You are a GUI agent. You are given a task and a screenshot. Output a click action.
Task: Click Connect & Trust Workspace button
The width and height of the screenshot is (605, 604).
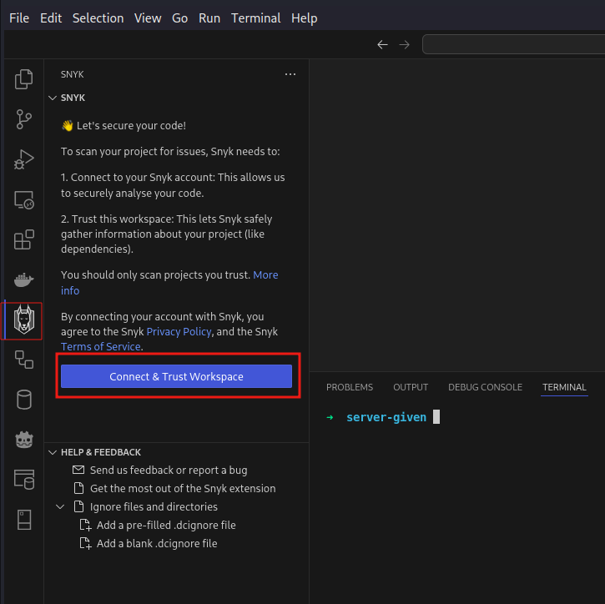click(x=176, y=376)
